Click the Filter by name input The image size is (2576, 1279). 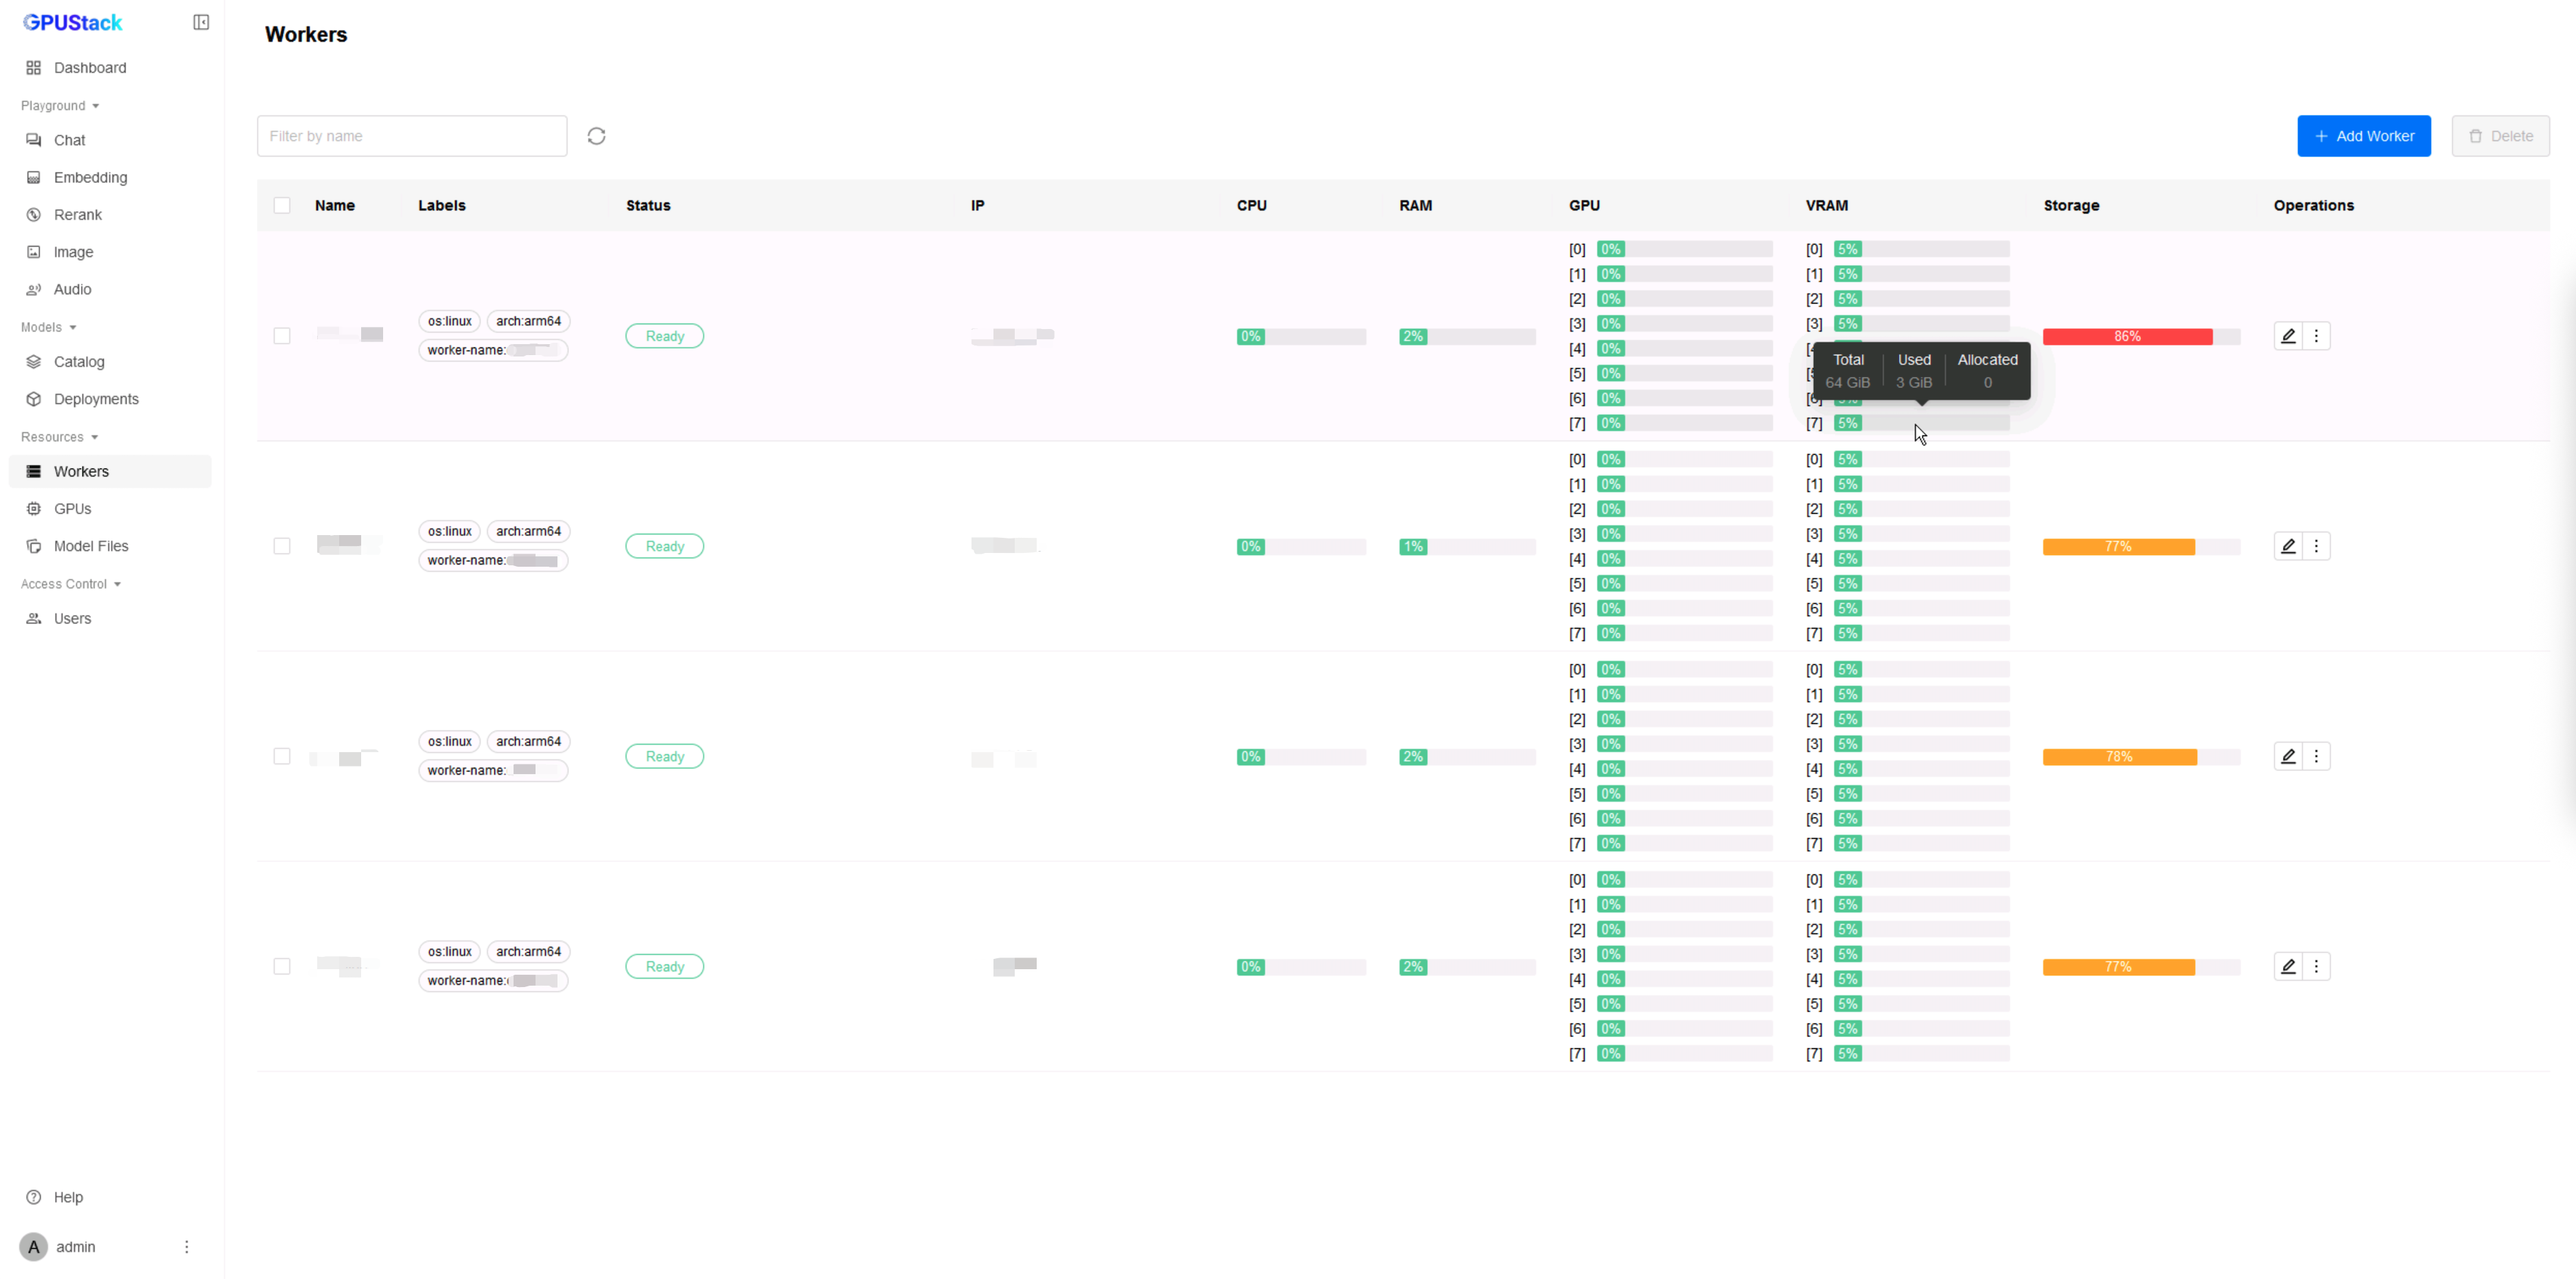click(411, 136)
